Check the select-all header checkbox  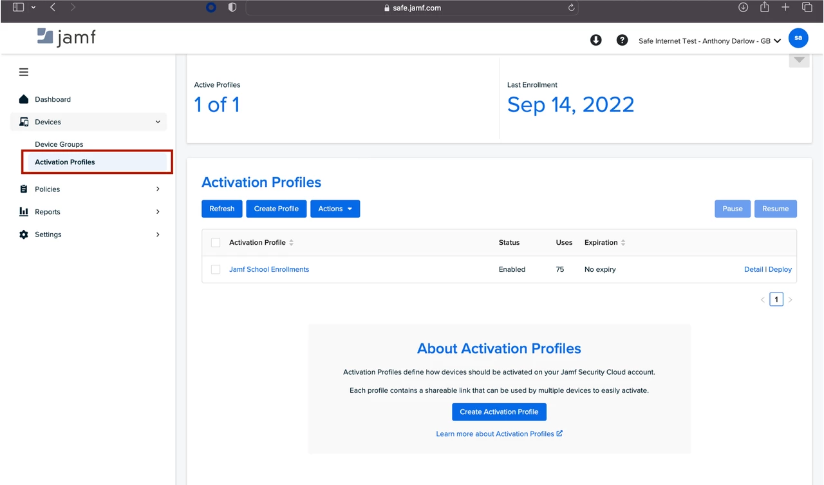pyautogui.click(x=216, y=243)
